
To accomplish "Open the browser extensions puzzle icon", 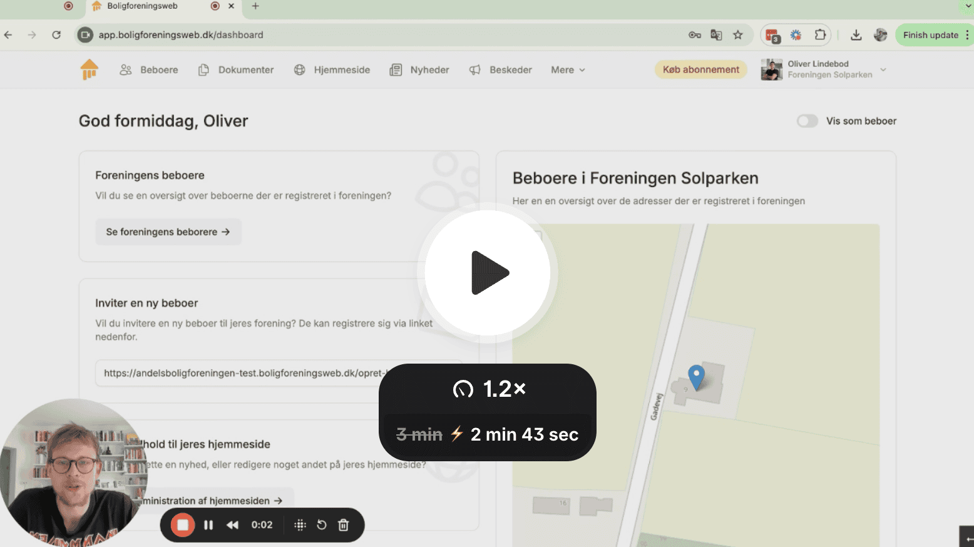I will coord(820,35).
